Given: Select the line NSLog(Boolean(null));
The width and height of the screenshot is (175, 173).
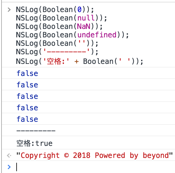Looking at the screenshot, I should (x=62, y=18).
